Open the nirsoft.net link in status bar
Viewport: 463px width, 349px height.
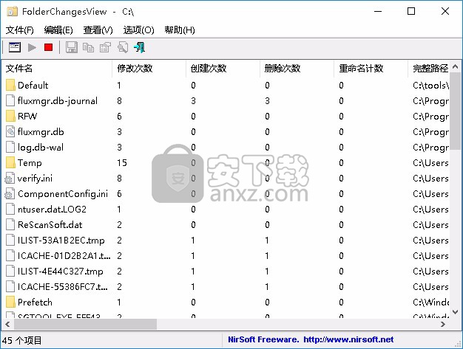(x=348, y=339)
